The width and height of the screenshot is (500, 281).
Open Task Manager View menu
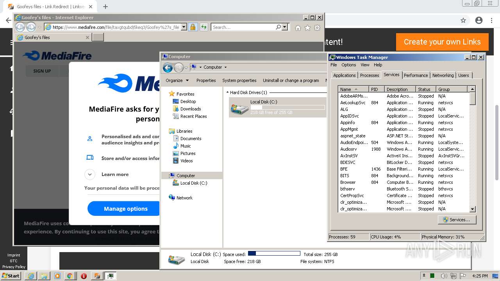click(x=365, y=65)
